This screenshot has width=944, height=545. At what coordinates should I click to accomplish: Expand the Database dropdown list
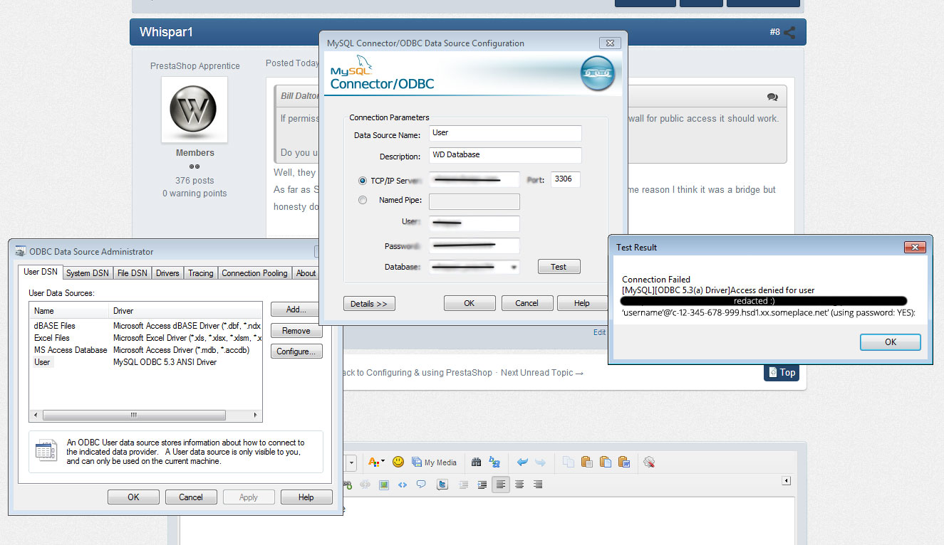[514, 268]
